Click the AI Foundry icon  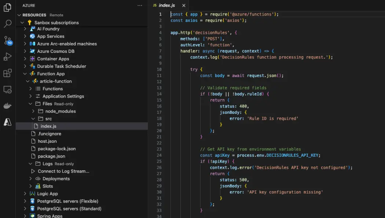click(x=32, y=29)
